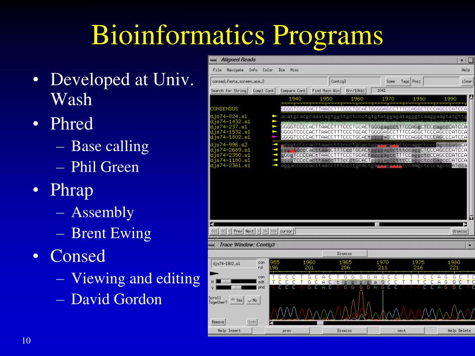Viewport: 475px width, 356px height.
Task: Click the clear button beside Pos field
Action: pos(467,81)
